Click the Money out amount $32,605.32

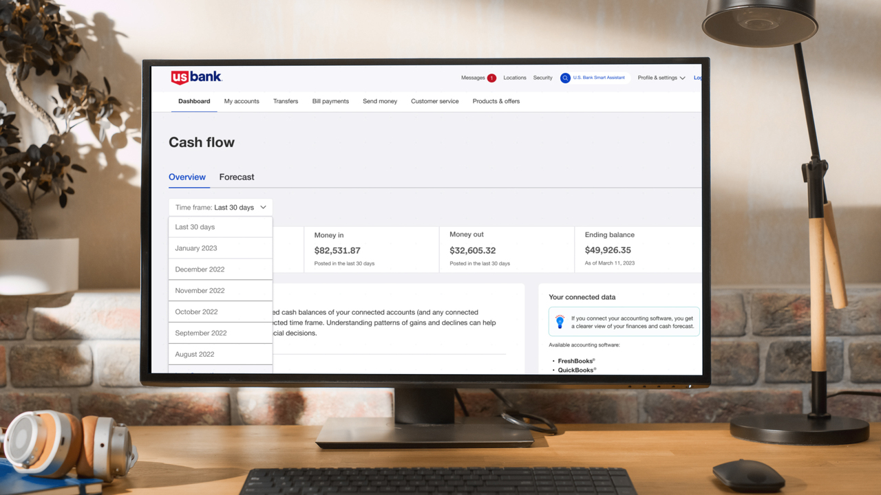(x=473, y=250)
